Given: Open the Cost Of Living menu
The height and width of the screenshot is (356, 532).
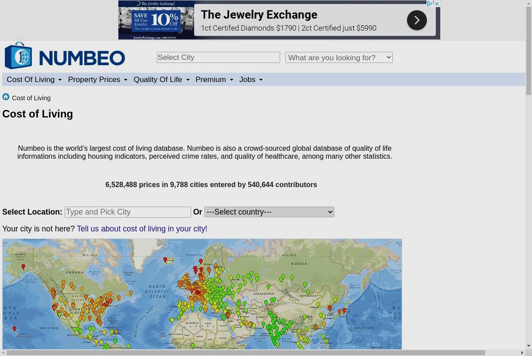Looking at the screenshot, I should (x=34, y=79).
